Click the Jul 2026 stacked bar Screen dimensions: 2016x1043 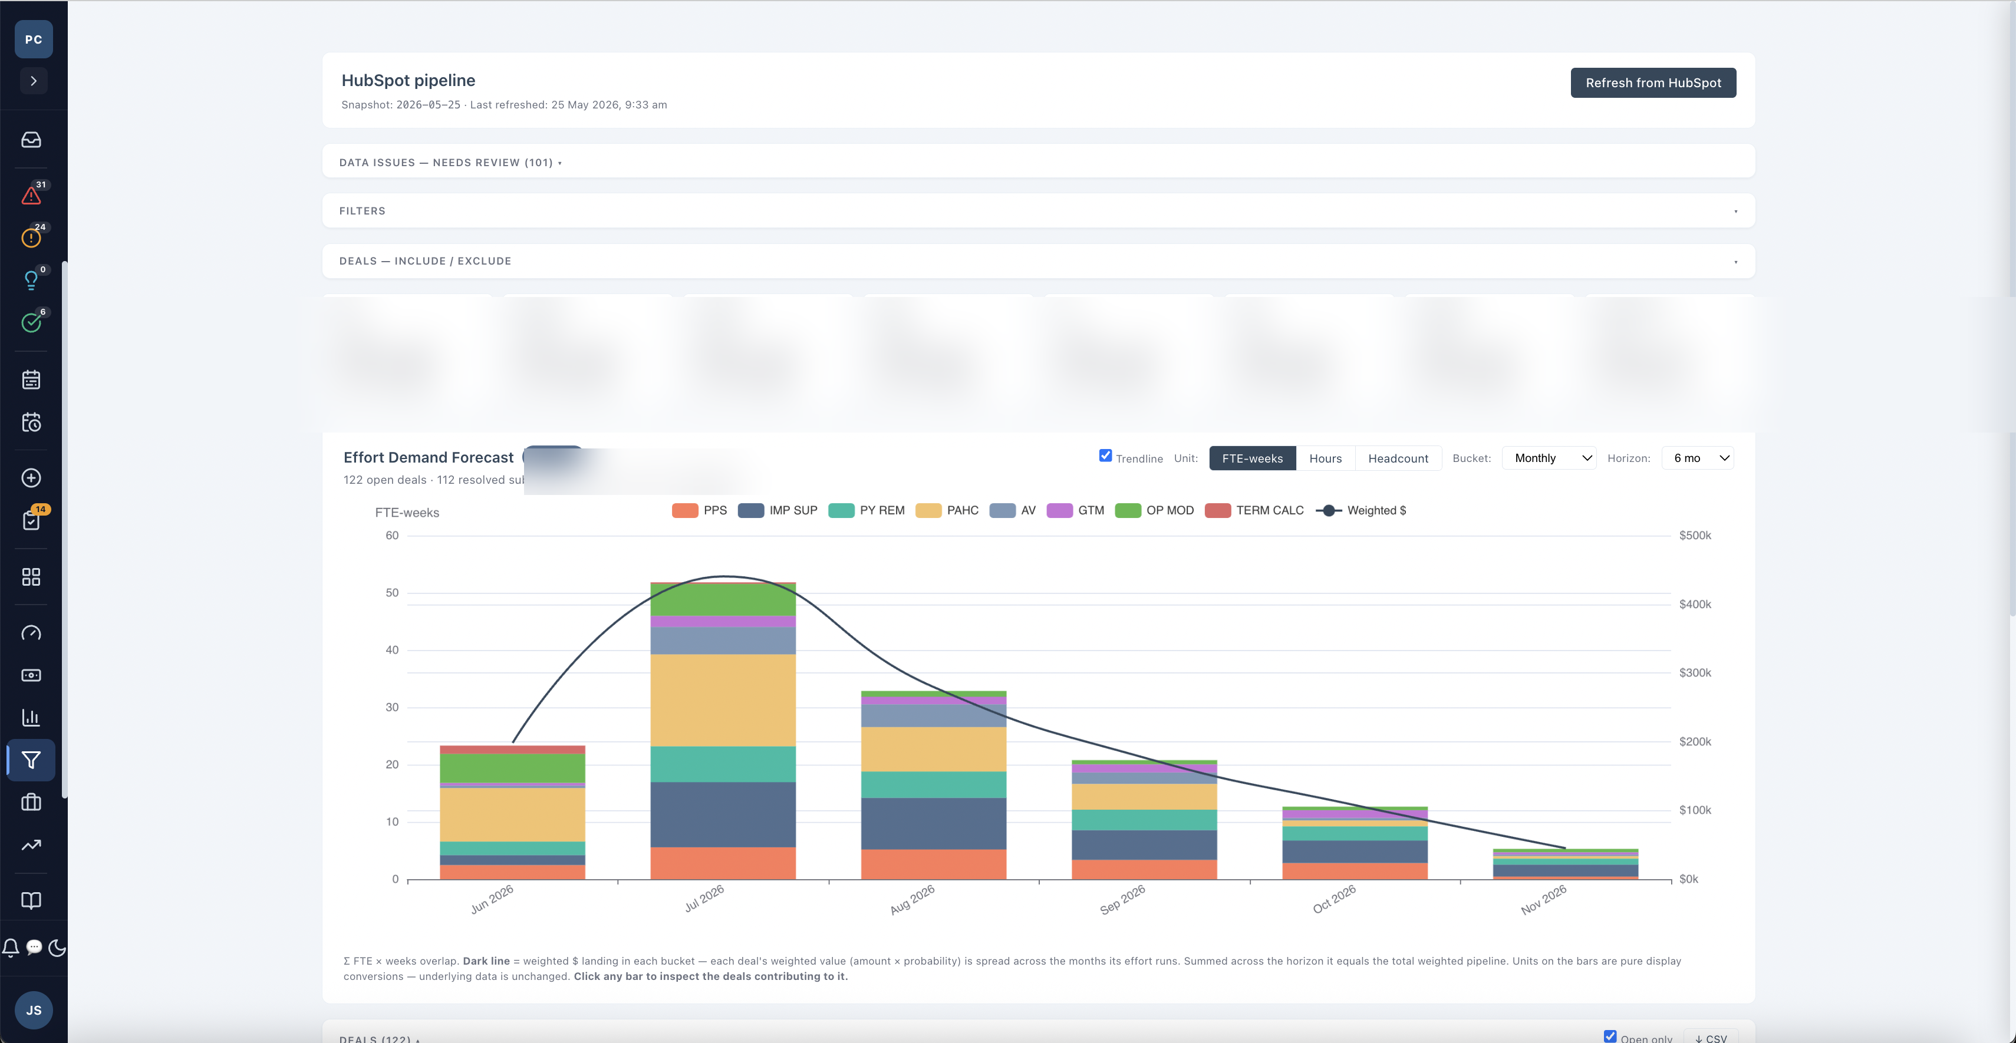pyautogui.click(x=723, y=731)
